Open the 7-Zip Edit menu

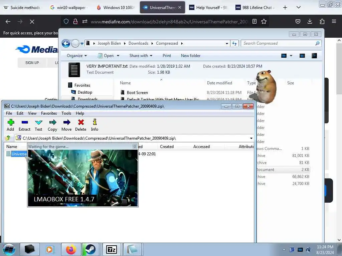[x=20, y=113]
